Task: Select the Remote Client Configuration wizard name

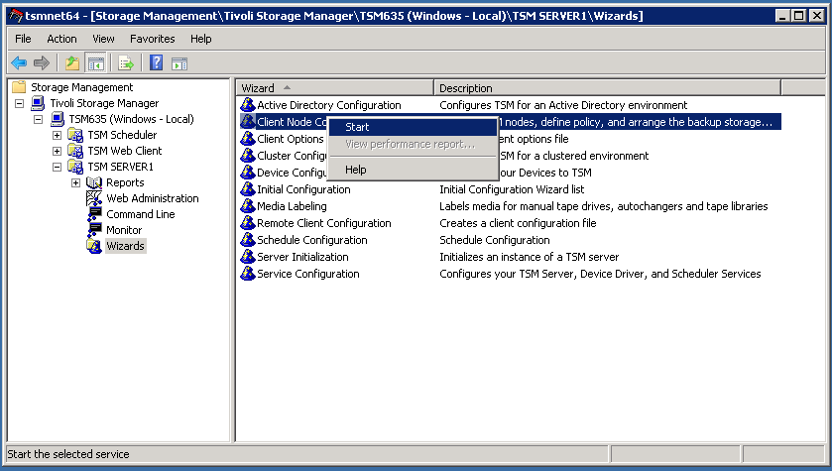Action: pyautogui.click(x=324, y=223)
